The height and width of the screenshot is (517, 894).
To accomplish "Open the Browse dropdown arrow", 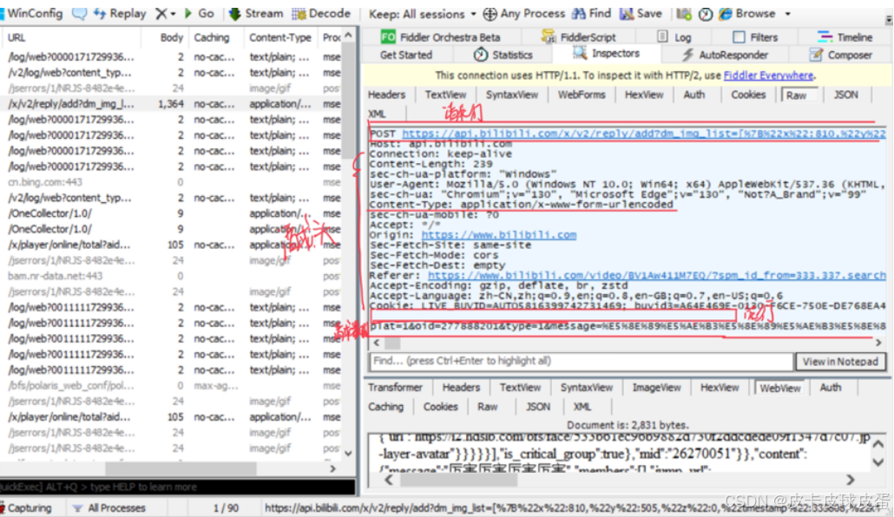I will 788,14.
